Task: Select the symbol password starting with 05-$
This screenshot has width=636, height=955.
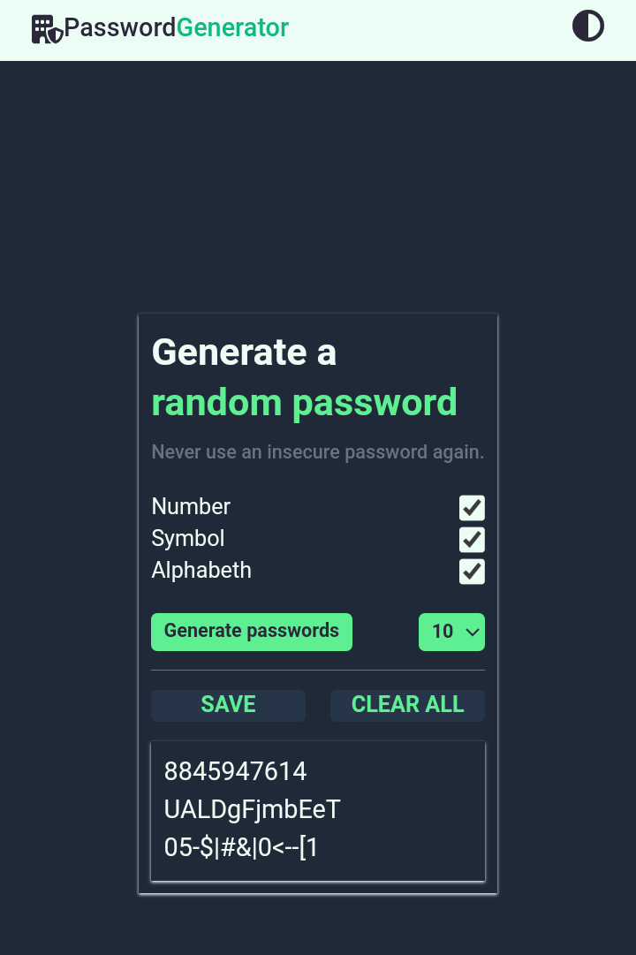Action: [240, 847]
